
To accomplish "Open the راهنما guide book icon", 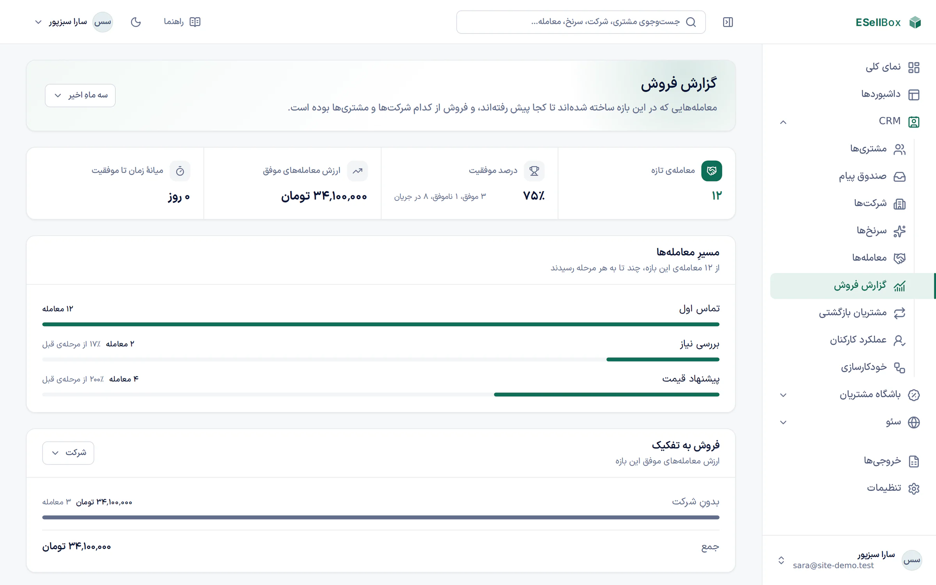I will (x=195, y=22).
